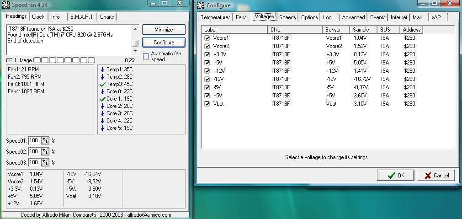462x219 pixels.
Task: Click the green checkmark icon beside Temp3
Action: tap(102, 85)
